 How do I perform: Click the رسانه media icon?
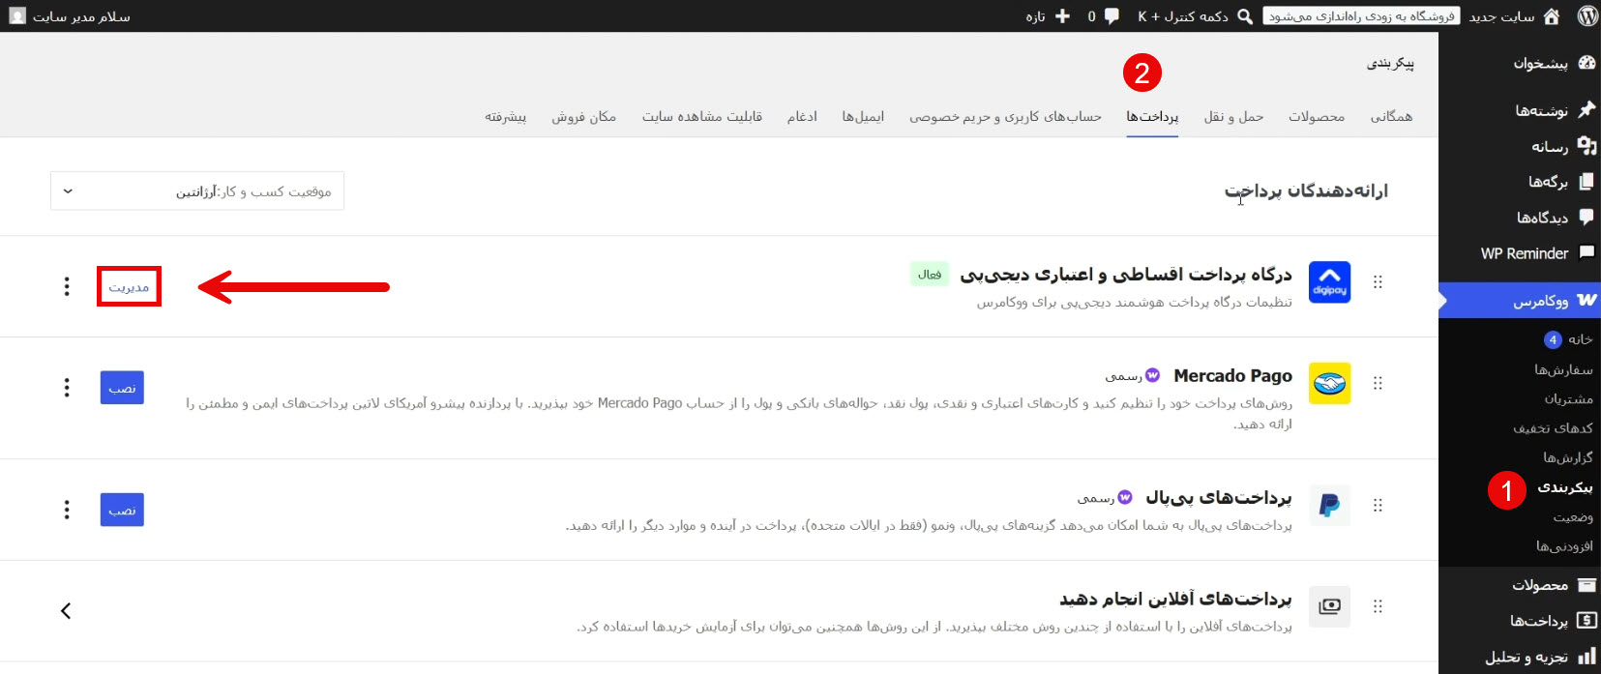1586,145
